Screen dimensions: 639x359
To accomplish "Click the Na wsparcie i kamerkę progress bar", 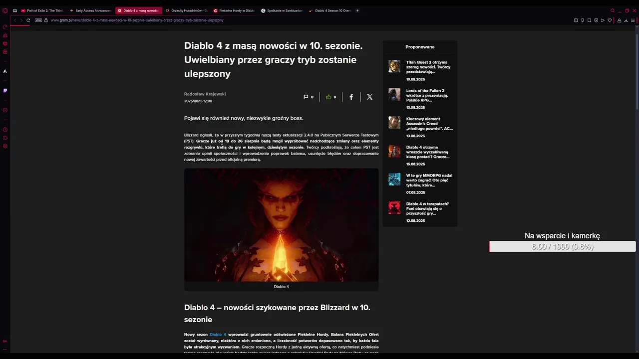I will [563, 246].
